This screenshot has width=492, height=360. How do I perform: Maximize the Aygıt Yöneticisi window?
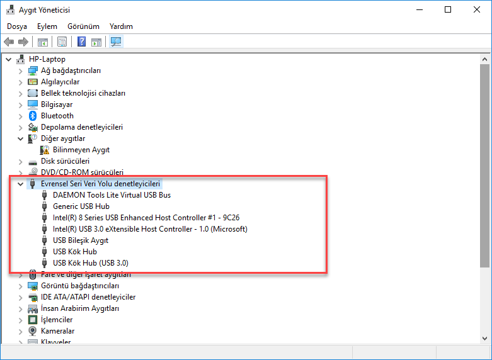[x=448, y=9]
